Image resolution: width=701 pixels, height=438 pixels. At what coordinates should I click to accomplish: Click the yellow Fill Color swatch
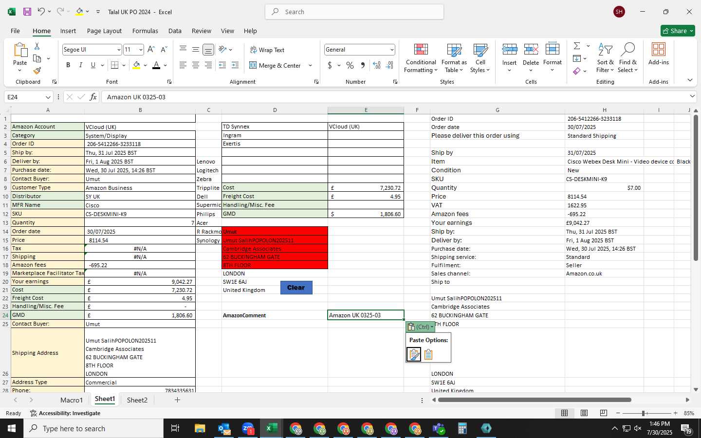click(x=136, y=65)
